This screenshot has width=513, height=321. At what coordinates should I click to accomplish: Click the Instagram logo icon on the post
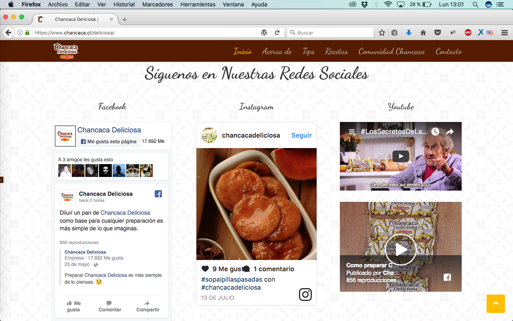(x=305, y=295)
